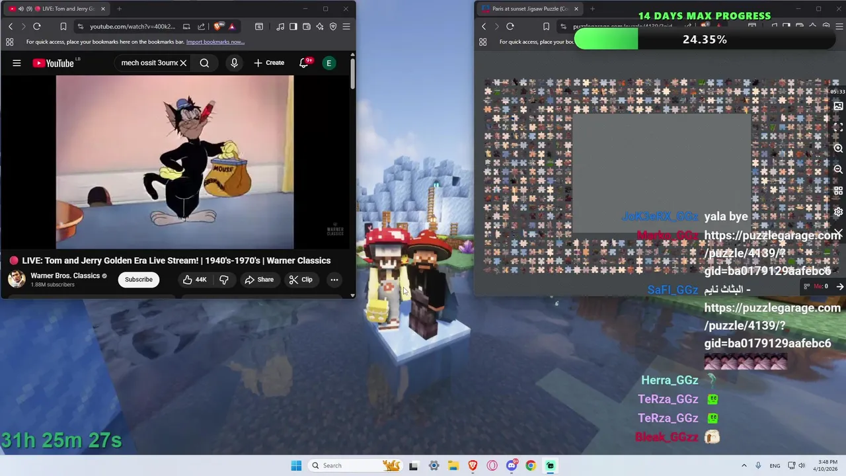Toggle puzzle fullscreen icon
Image resolution: width=846 pixels, height=476 pixels.
pyautogui.click(x=838, y=127)
